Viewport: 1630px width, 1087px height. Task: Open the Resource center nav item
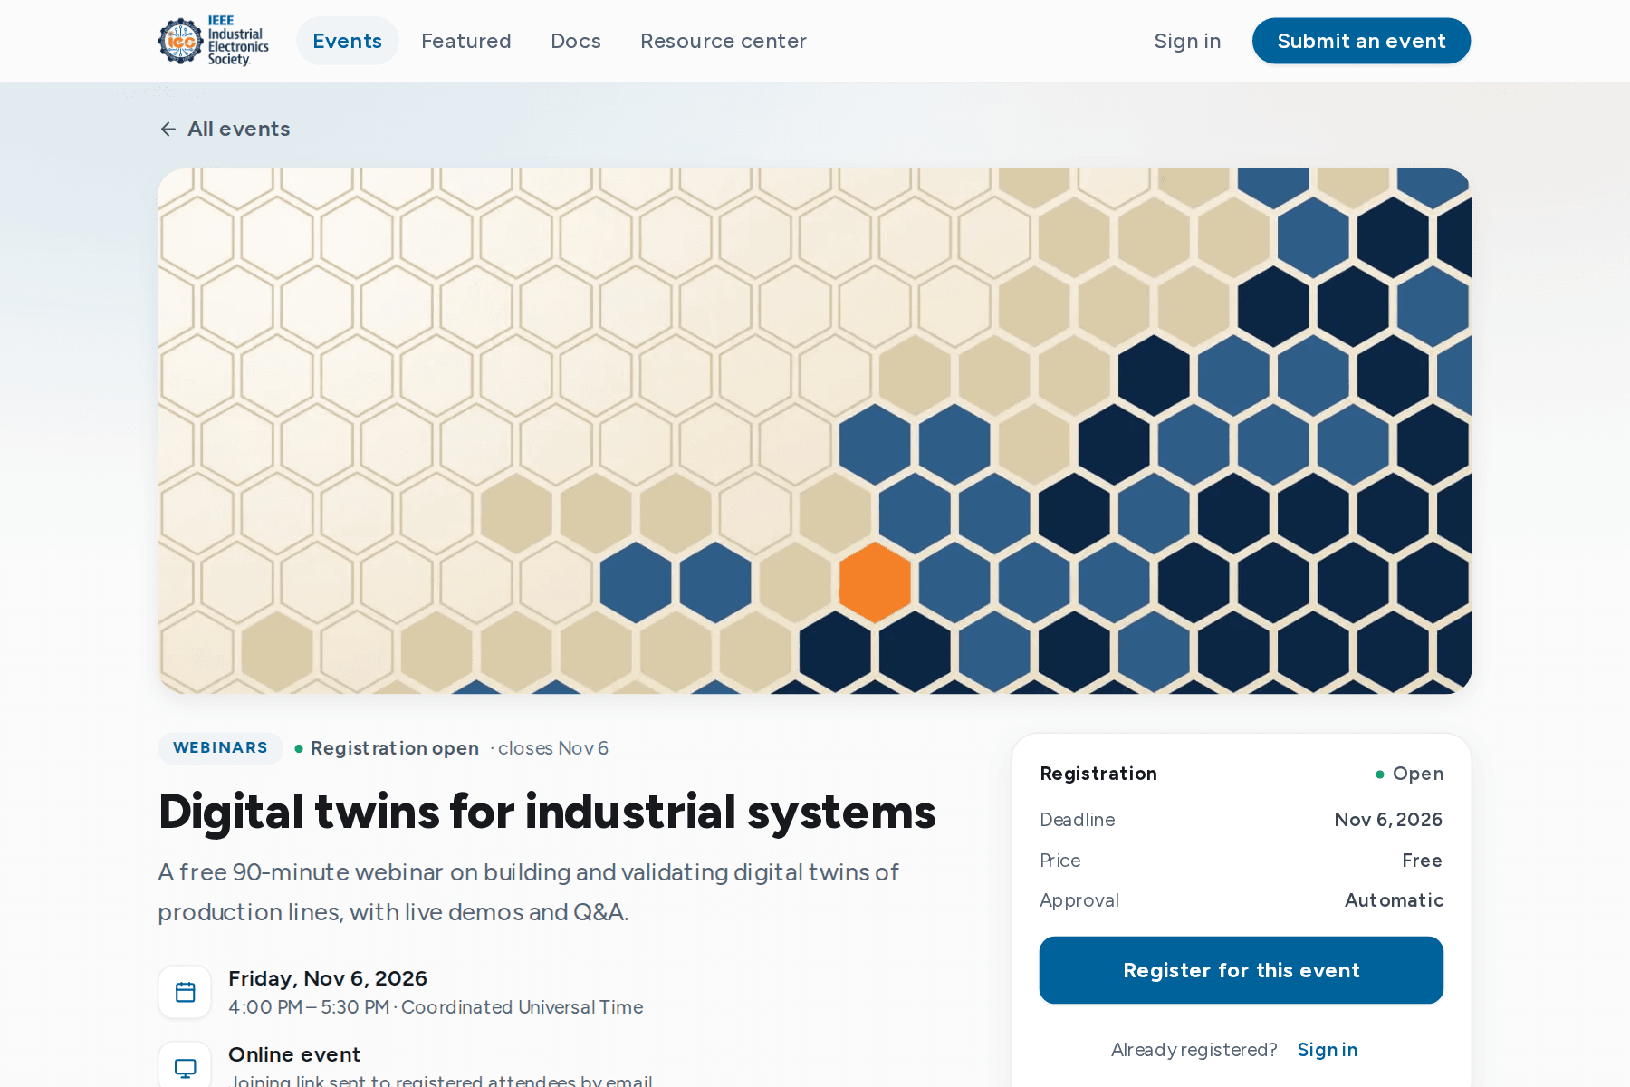723,41
